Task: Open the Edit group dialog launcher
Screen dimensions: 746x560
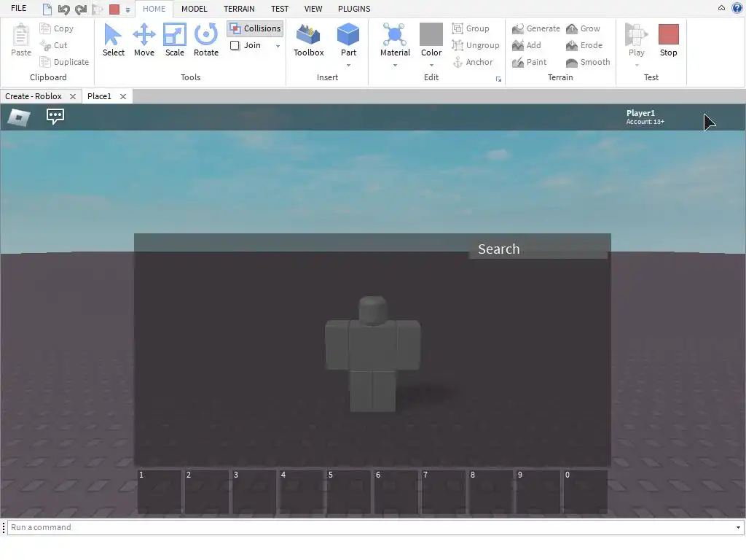Action: (x=498, y=79)
